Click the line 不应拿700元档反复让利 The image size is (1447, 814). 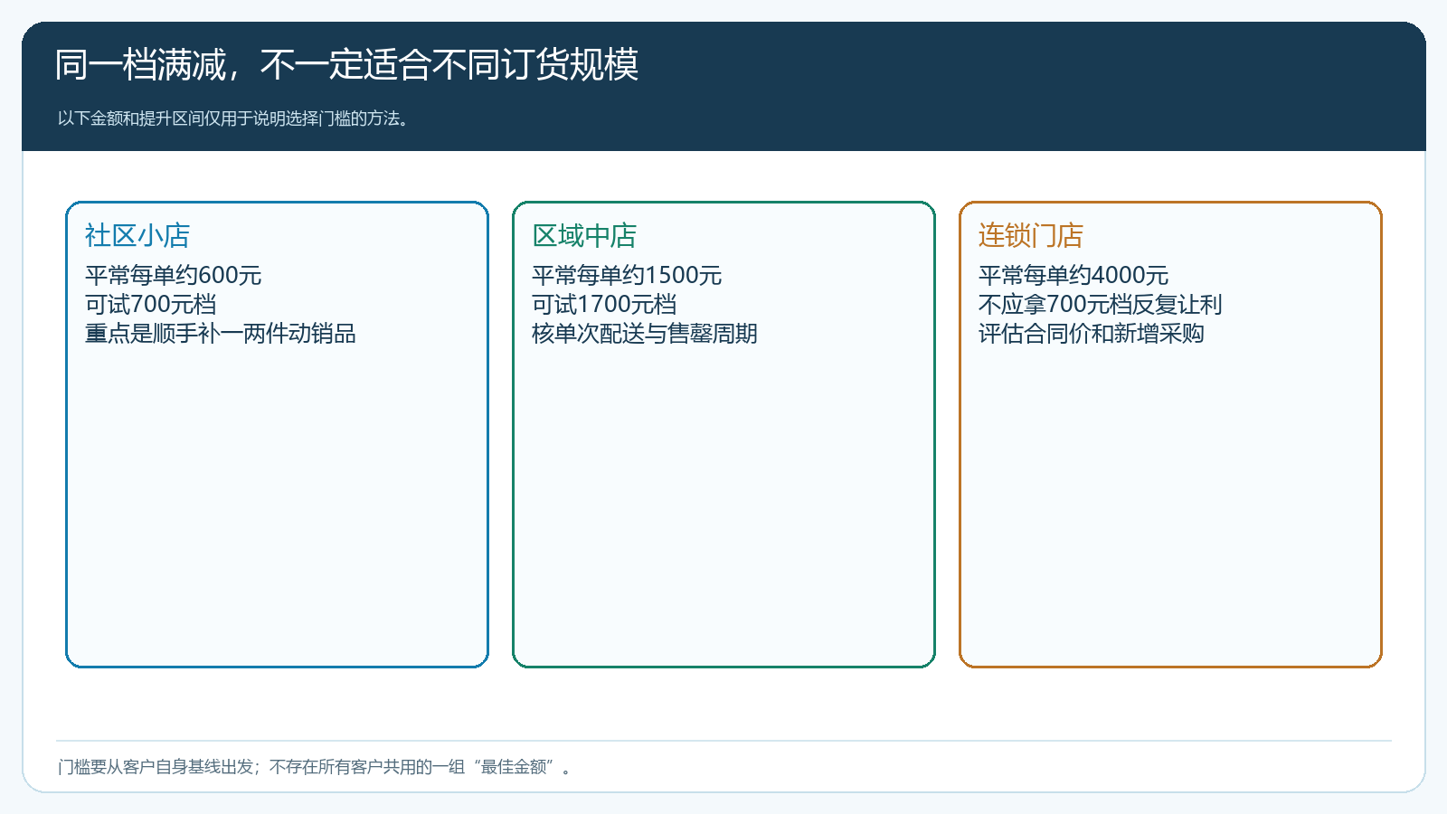click(x=1100, y=305)
